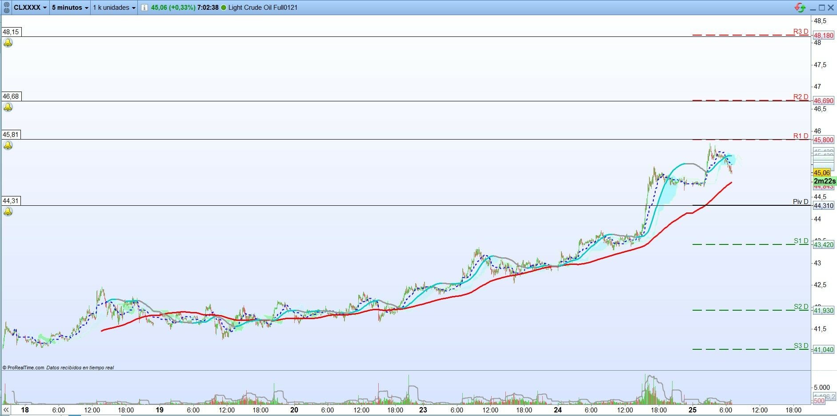Click the 2m22s candle countdown timer

825,181
